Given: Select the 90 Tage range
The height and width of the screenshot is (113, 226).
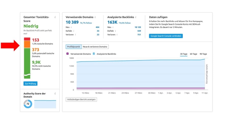Looking at the screenshot, I should coord(203,54).
